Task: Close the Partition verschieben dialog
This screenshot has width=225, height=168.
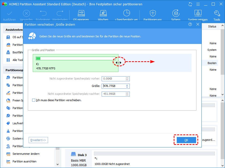Action: 198,24
